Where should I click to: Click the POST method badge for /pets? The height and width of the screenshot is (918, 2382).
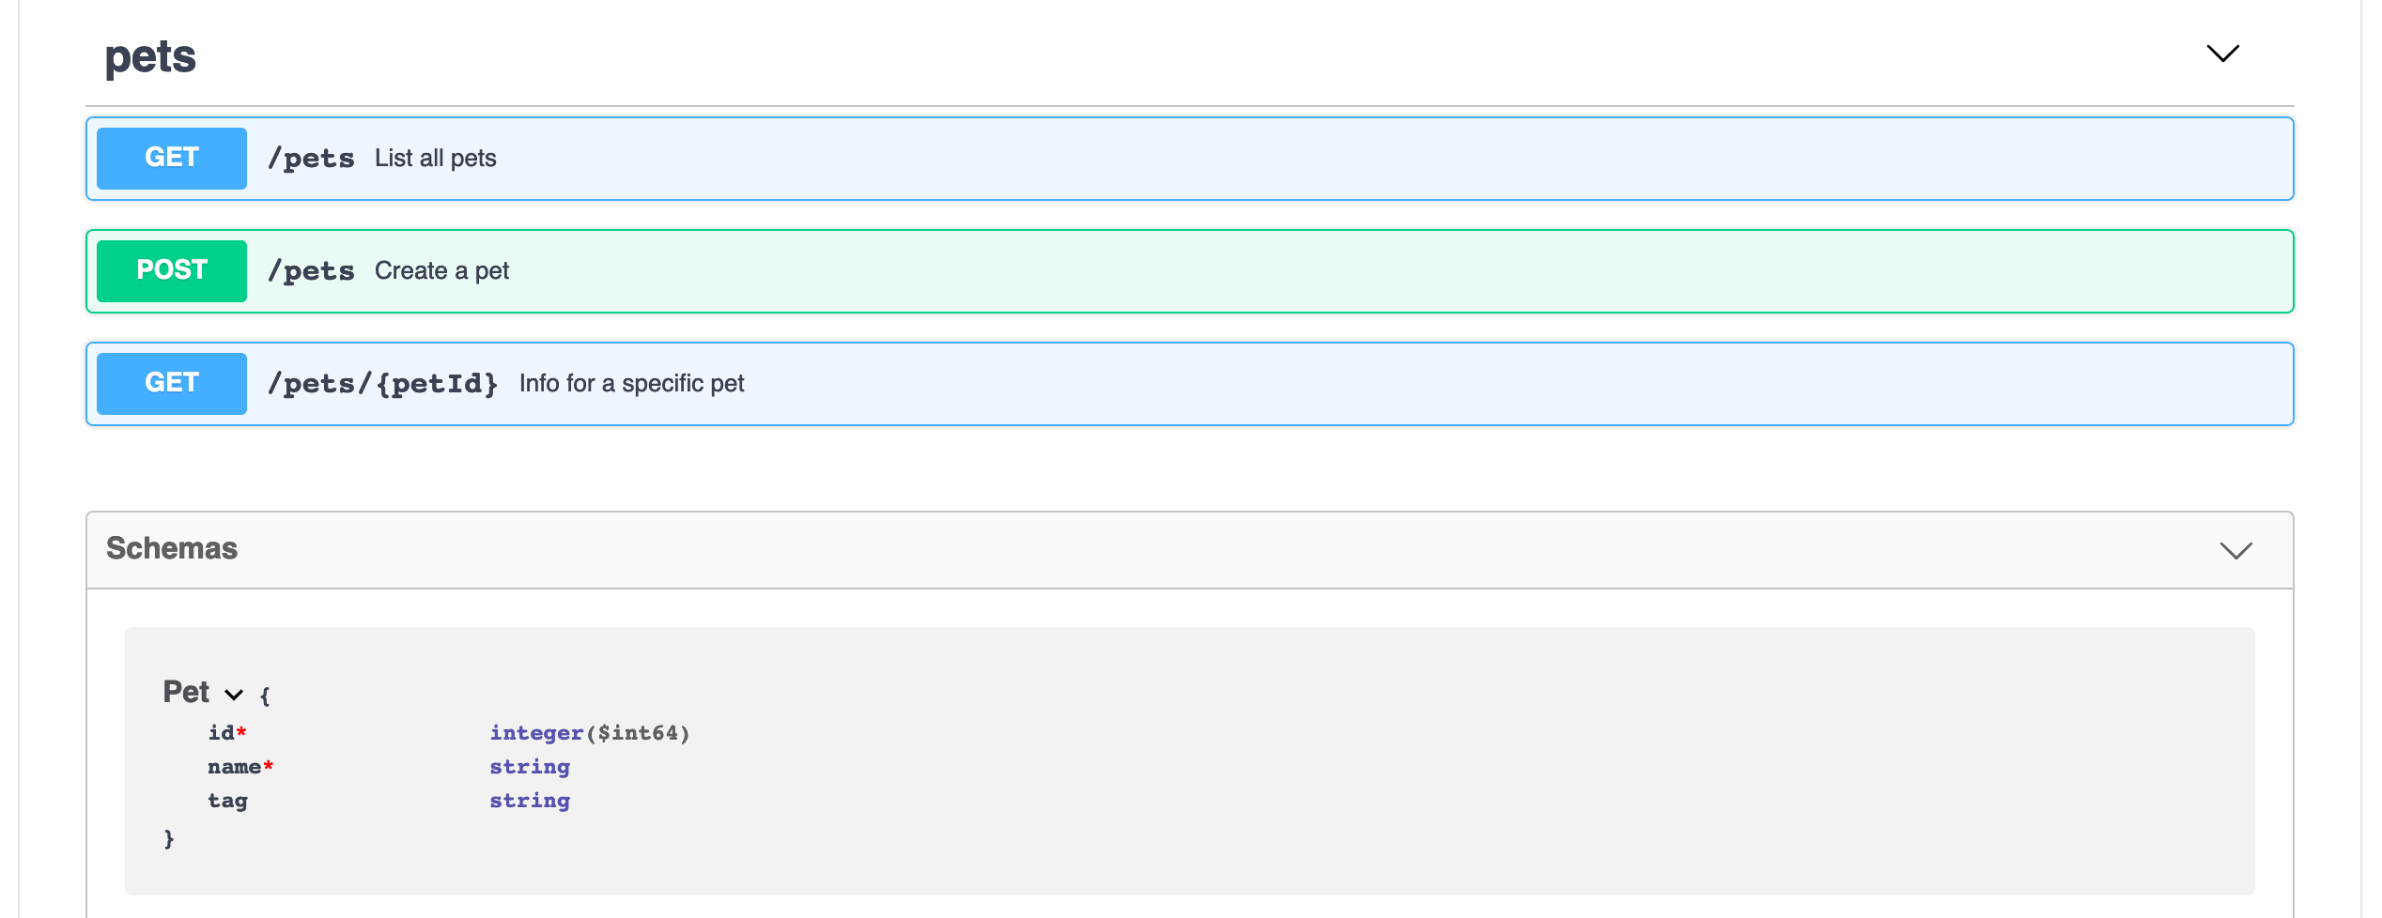171,270
